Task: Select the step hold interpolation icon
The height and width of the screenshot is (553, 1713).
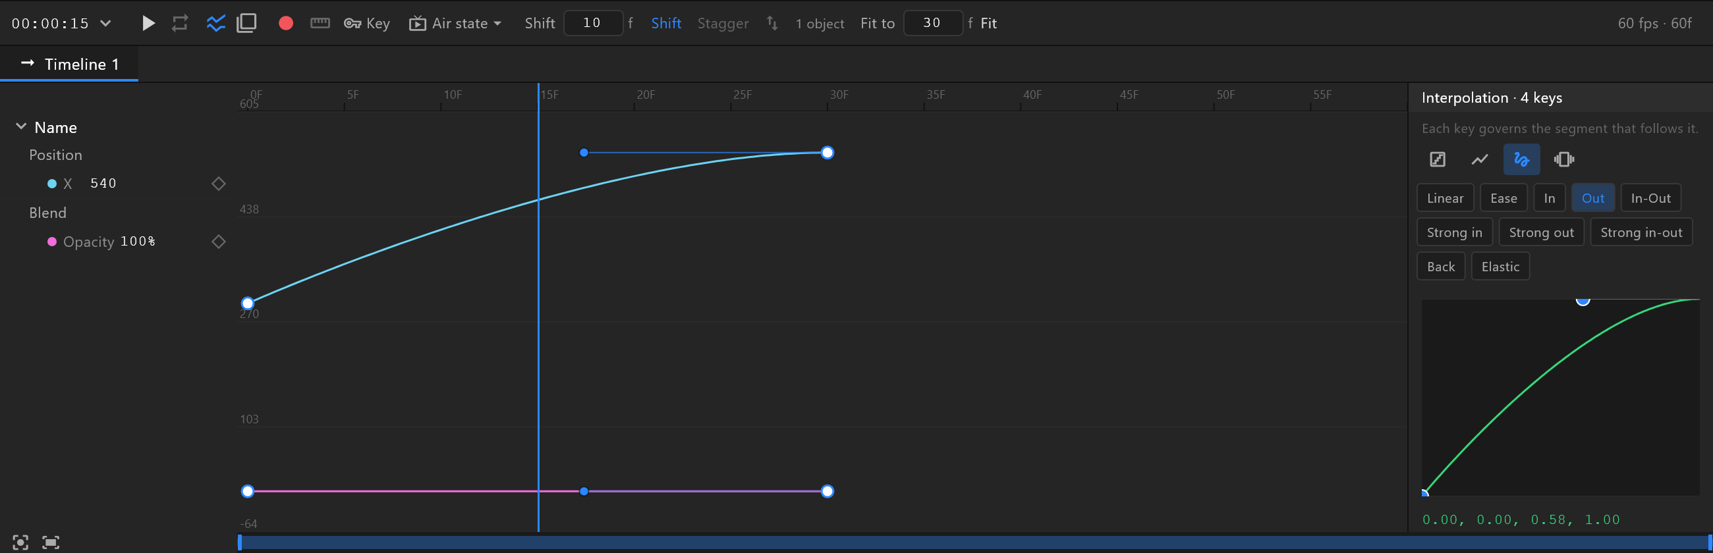Action: click(1438, 159)
